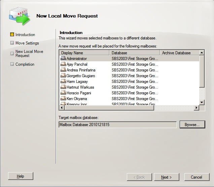Screen dimensions: 214x187
Task: Click the Ajay Panchal mailbox icon
Action: pos(63,64)
